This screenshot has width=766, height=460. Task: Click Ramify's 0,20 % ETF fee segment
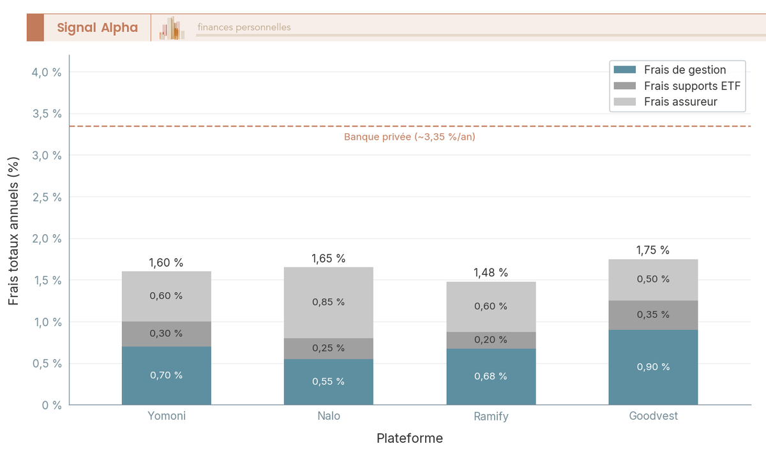tap(491, 340)
